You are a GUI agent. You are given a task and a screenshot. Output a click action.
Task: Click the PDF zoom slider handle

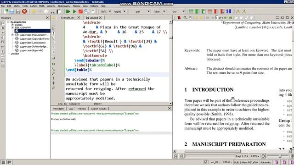click(281, 156)
